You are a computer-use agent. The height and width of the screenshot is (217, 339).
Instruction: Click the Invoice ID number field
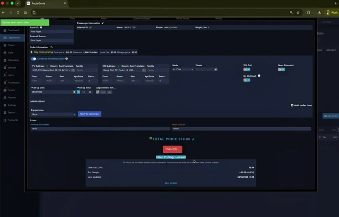(x=100, y=129)
